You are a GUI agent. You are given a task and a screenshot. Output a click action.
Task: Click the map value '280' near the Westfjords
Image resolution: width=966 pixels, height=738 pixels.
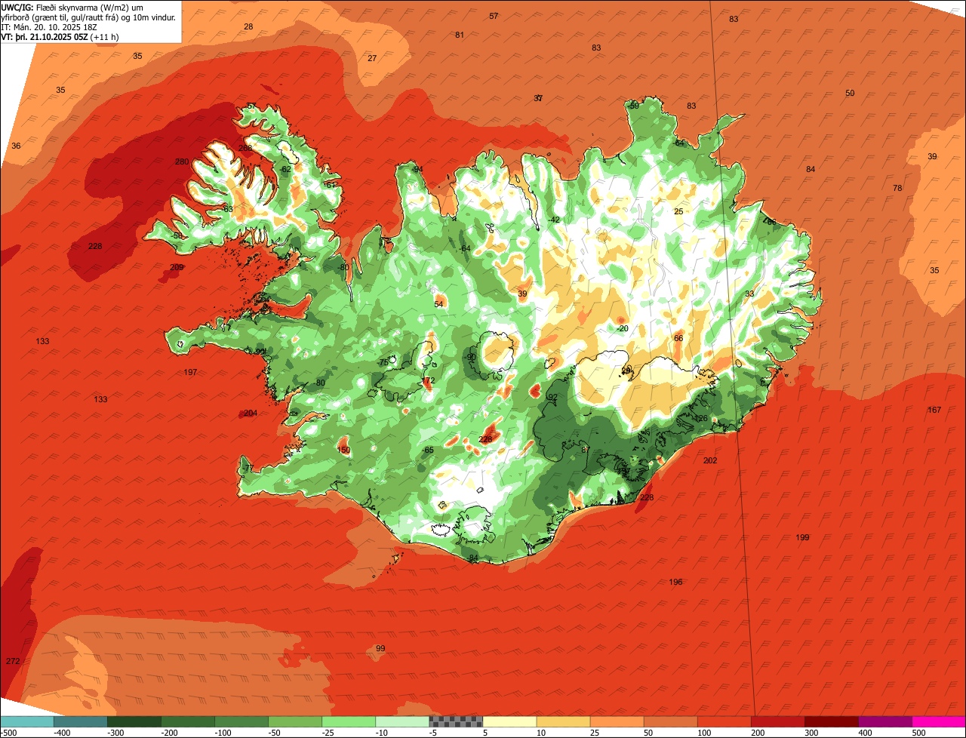182,161
